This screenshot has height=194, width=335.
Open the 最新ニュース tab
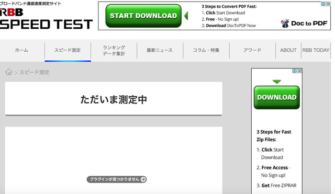pyautogui.click(x=160, y=50)
